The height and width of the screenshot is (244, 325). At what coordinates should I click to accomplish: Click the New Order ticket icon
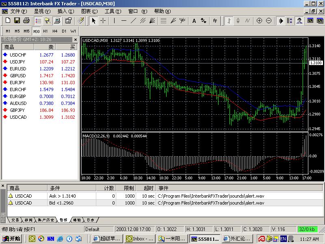[80, 21]
